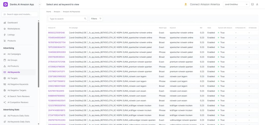Viewport: 265px width, 125px height.
Task: Click the Ad Campaigns megaphone icon
Action: pos(5,54)
